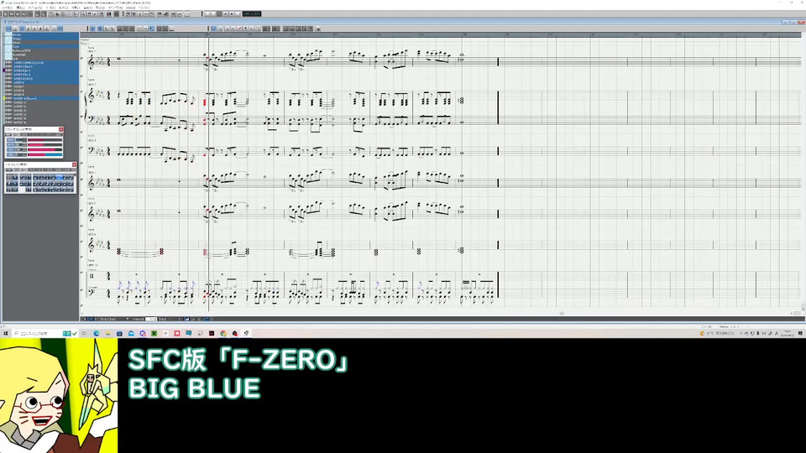Screen dimensions: 806x453
Task: Close the upper floating palette with pink bars
Action: (61, 129)
